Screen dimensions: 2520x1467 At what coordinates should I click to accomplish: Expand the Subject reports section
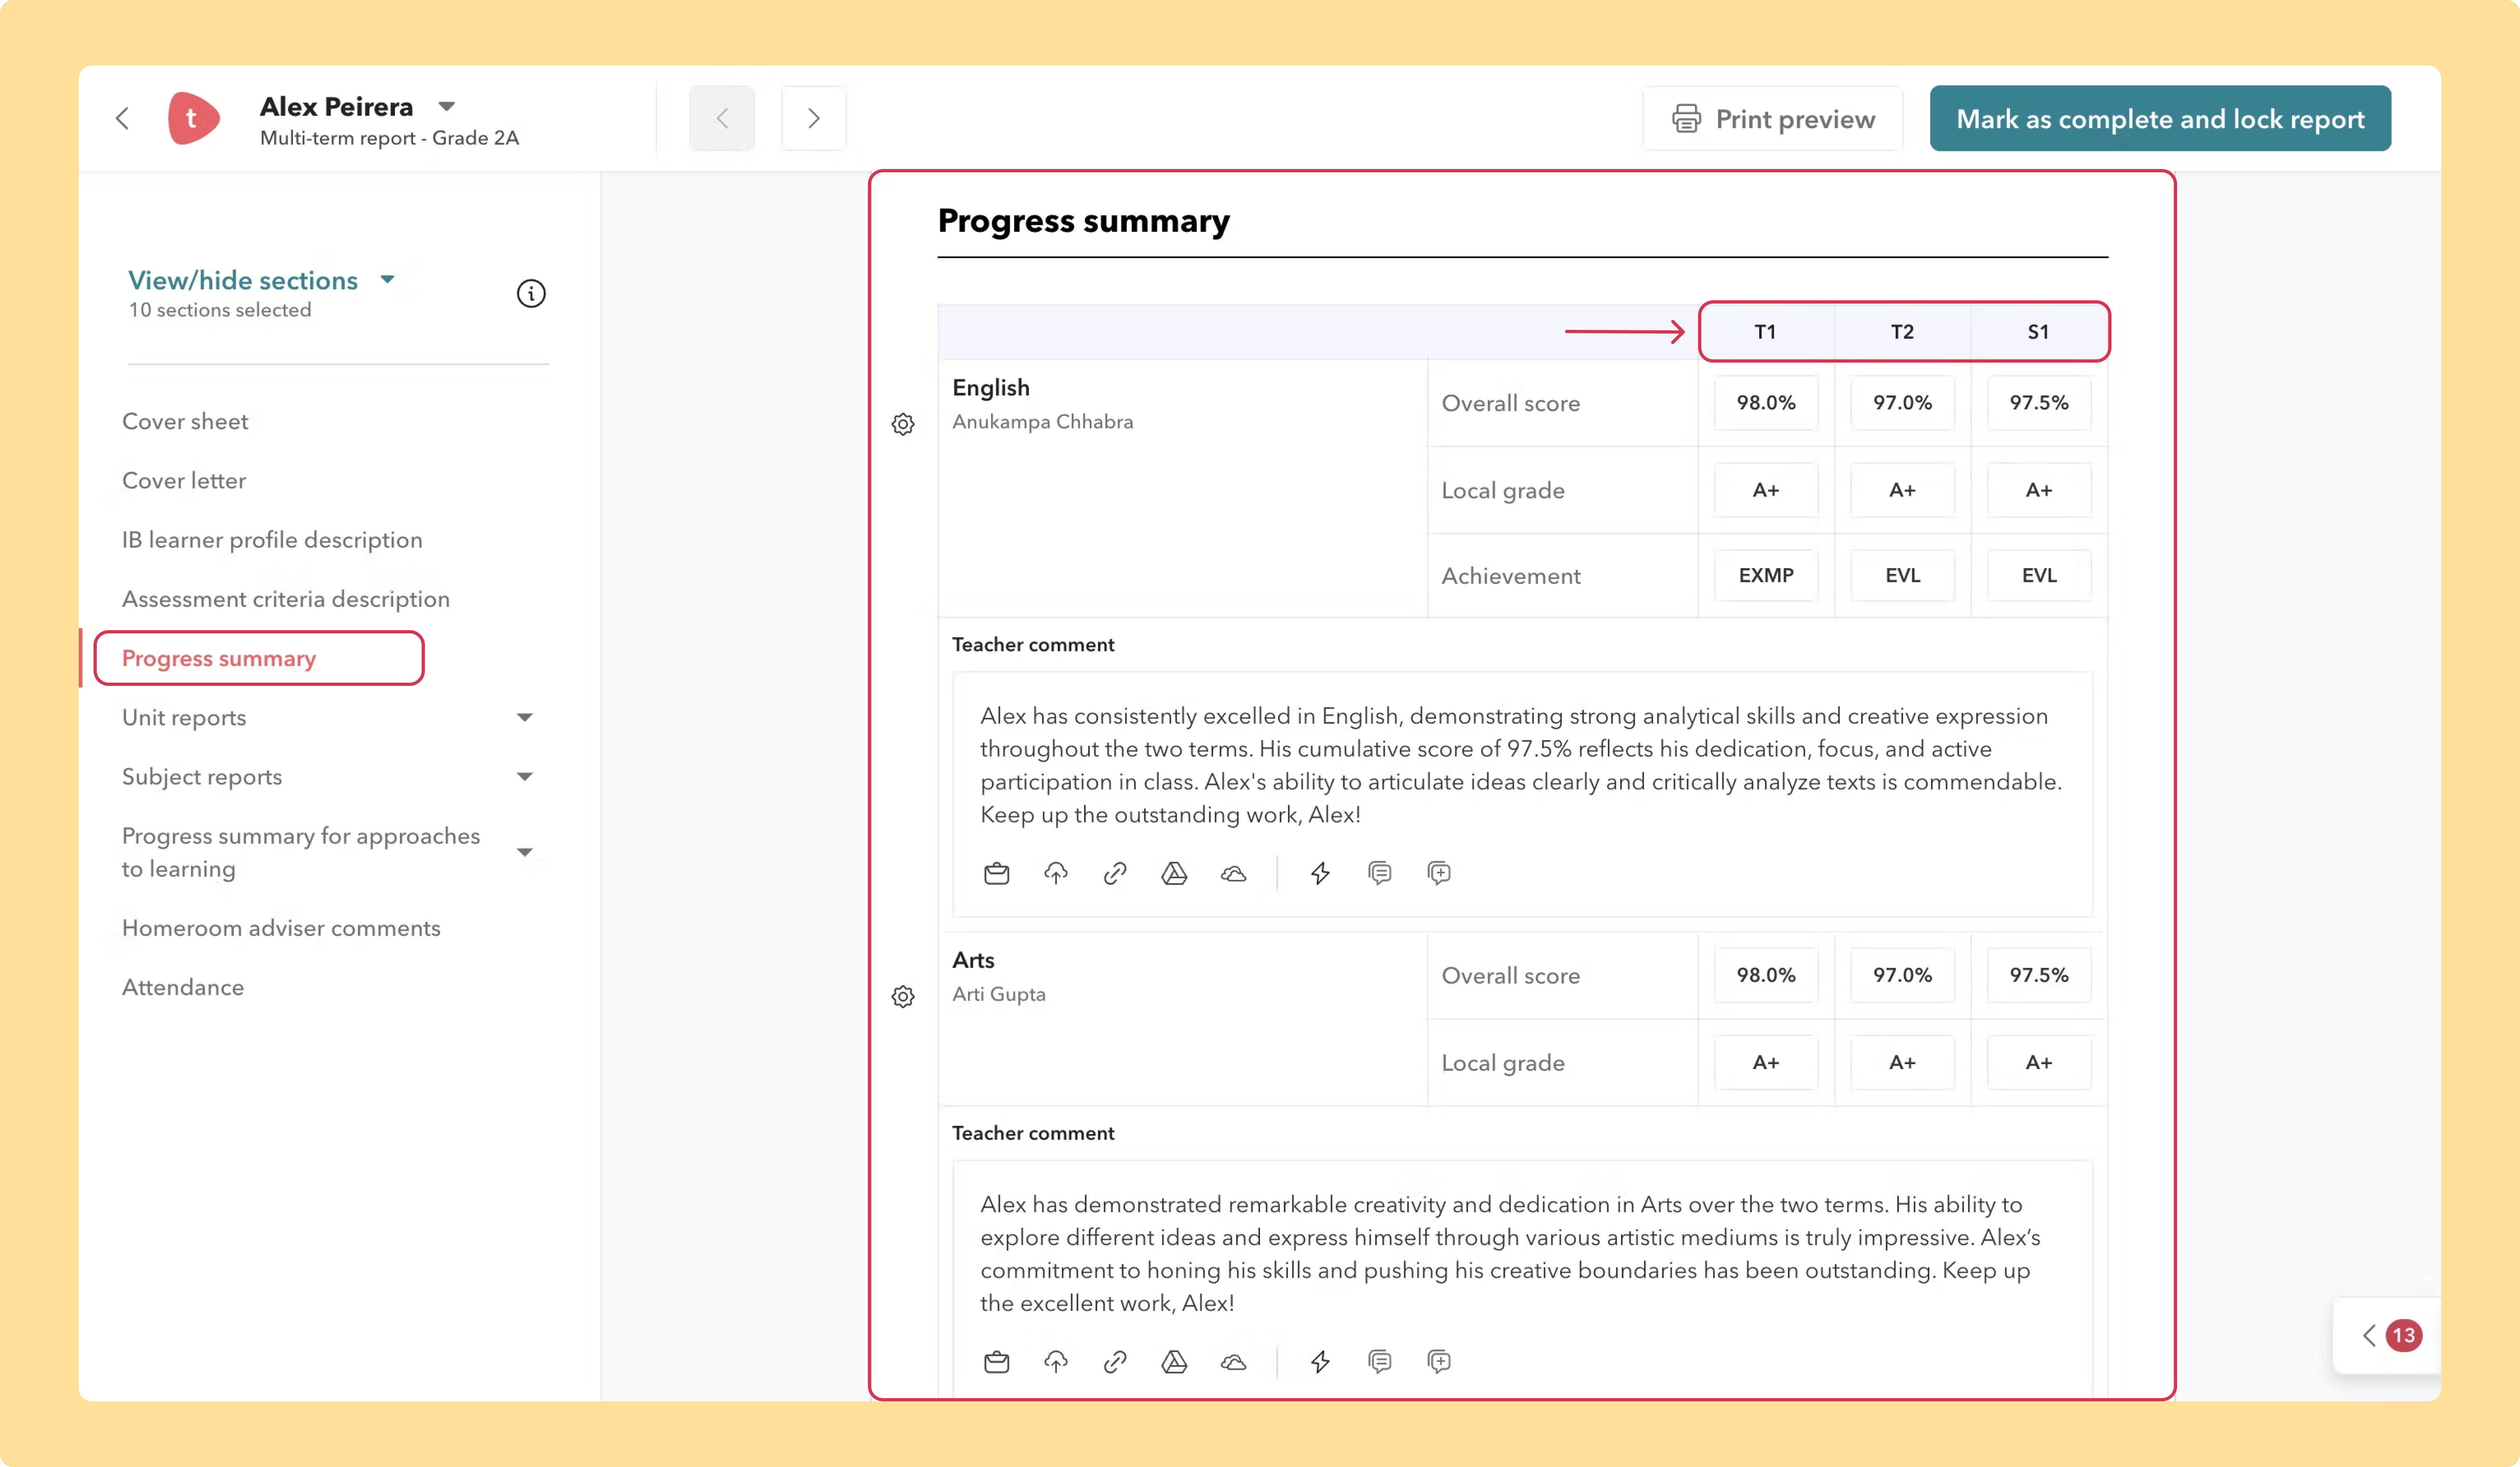coord(525,777)
